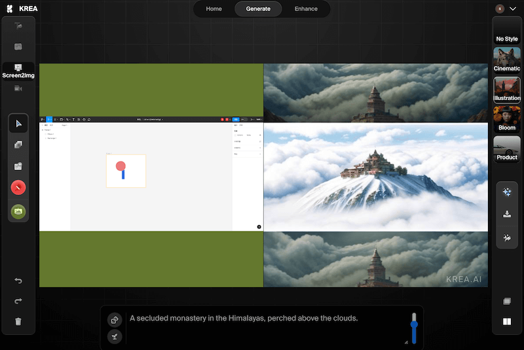Toggle the split view layout icon
Viewport: 524px width, 350px height.
tap(506, 321)
